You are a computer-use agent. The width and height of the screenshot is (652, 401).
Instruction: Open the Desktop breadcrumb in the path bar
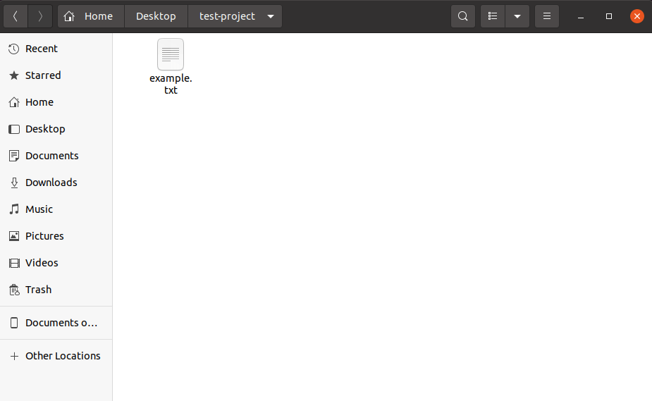pyautogui.click(x=156, y=16)
